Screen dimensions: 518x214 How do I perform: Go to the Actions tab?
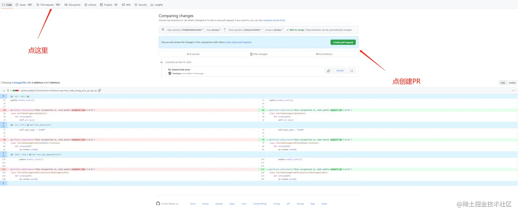point(90,5)
